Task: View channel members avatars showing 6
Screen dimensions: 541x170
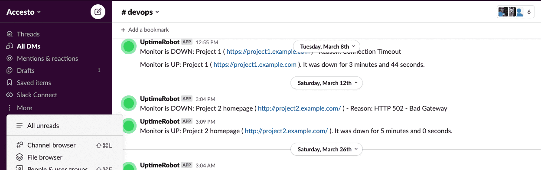Action: tap(515, 12)
